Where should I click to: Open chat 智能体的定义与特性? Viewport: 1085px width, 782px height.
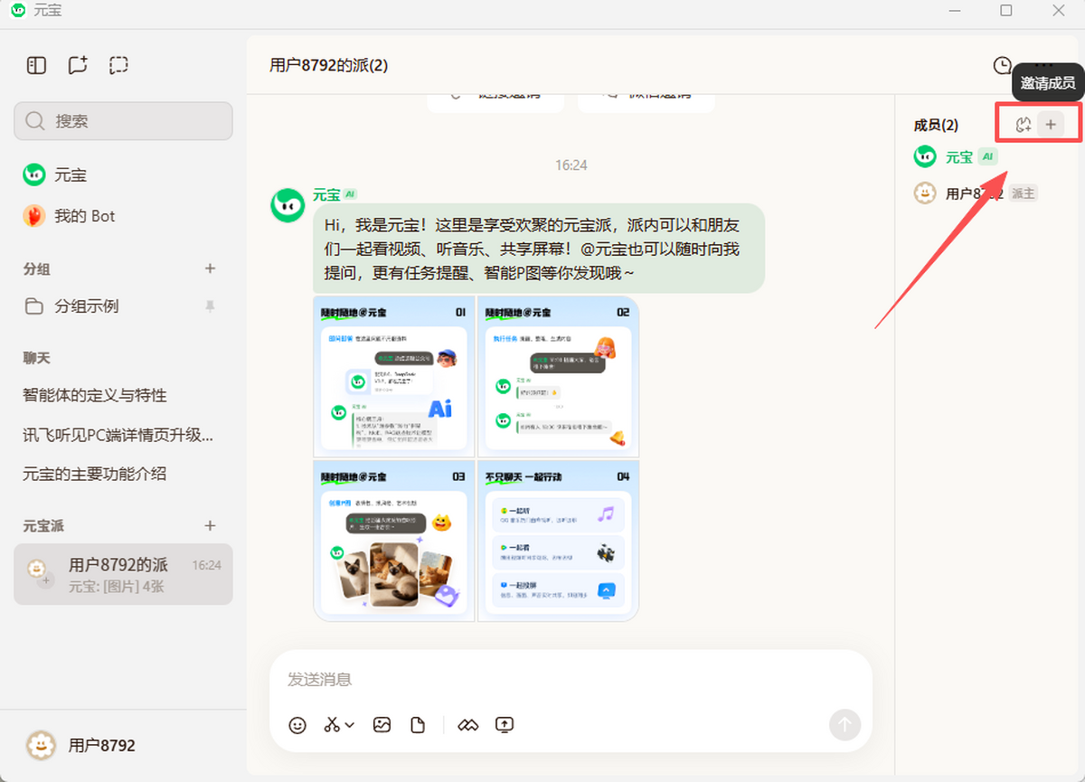[95, 395]
